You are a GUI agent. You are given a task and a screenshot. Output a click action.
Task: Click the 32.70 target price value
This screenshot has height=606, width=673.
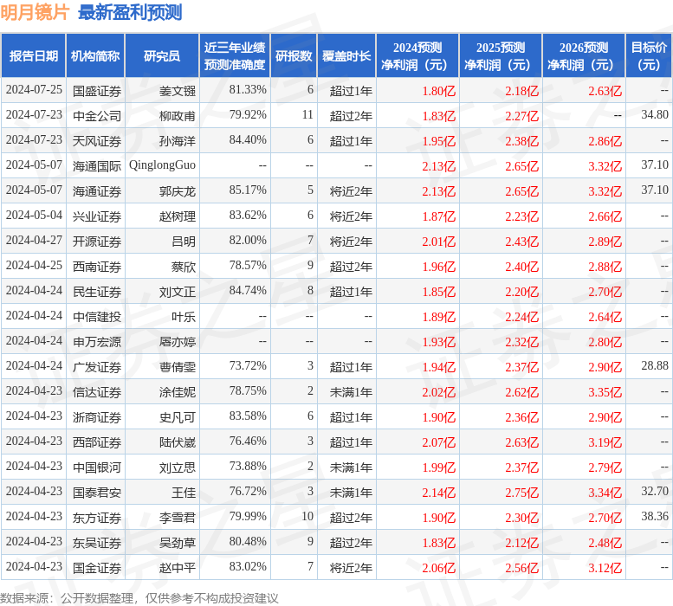pos(655,491)
